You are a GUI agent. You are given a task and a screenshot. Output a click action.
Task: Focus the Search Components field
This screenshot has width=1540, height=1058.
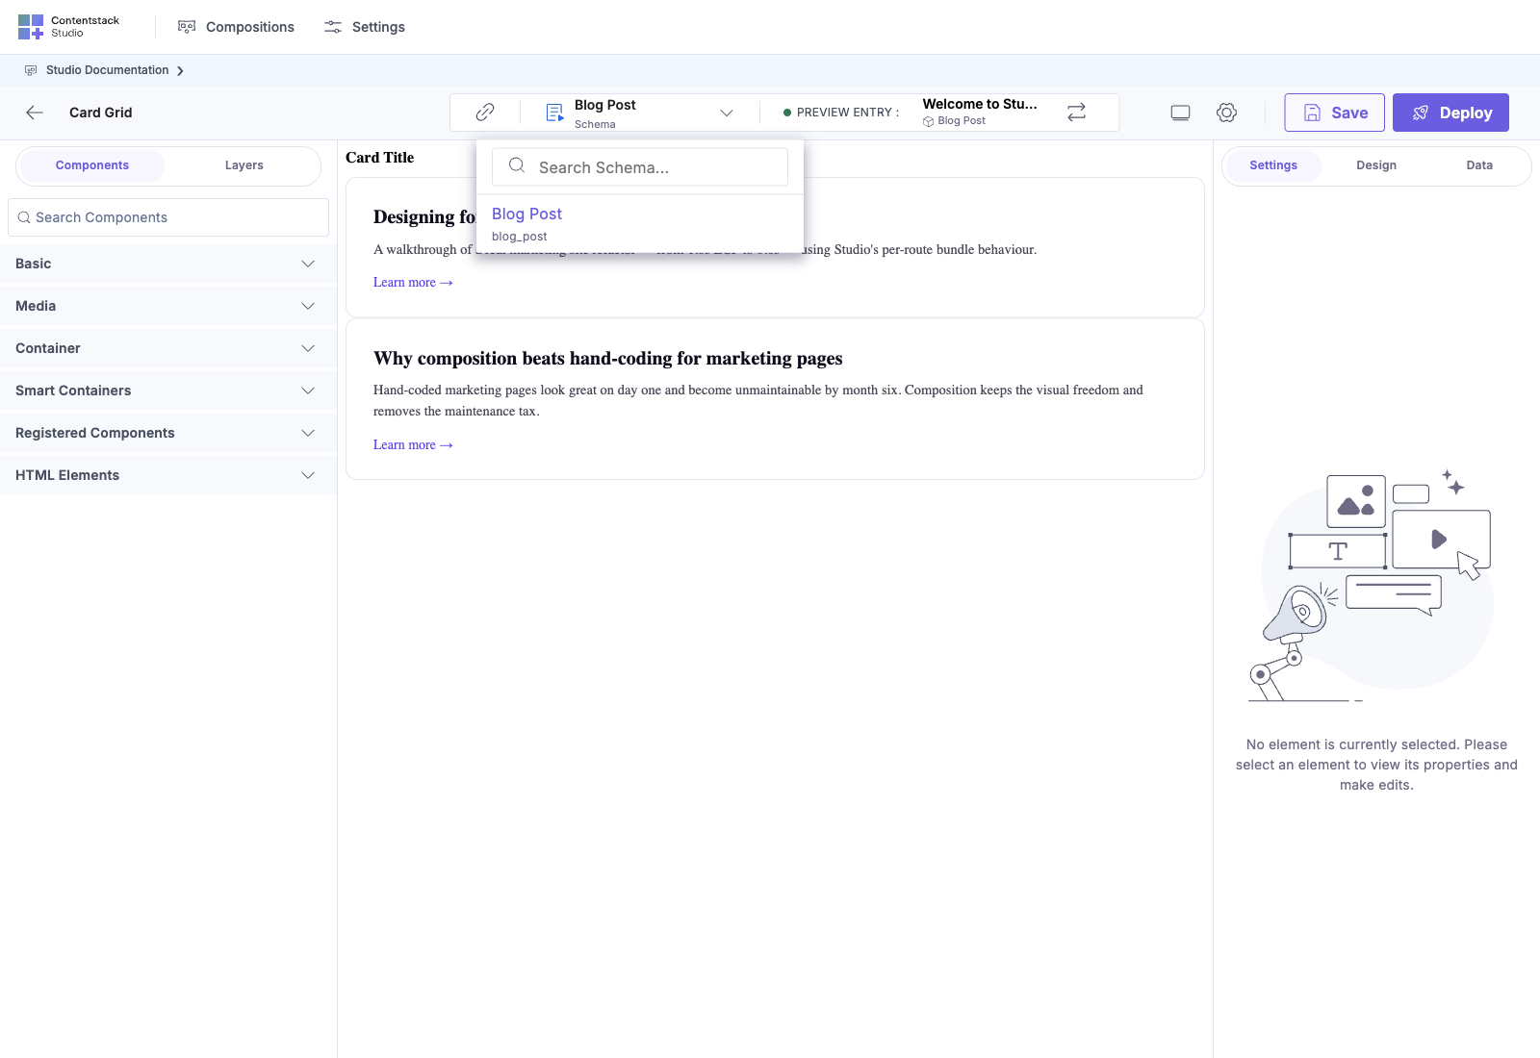[x=168, y=217]
